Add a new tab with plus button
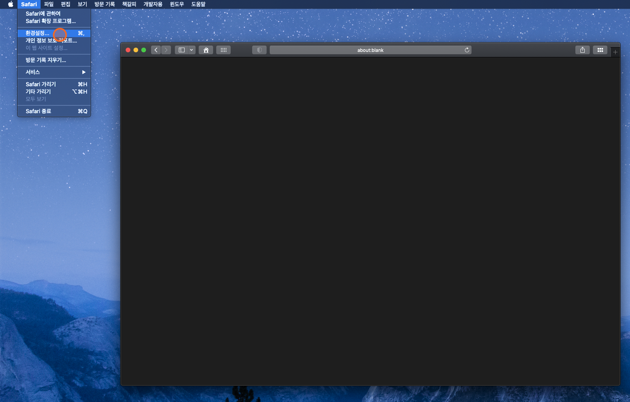This screenshot has height=402, width=630. point(615,52)
